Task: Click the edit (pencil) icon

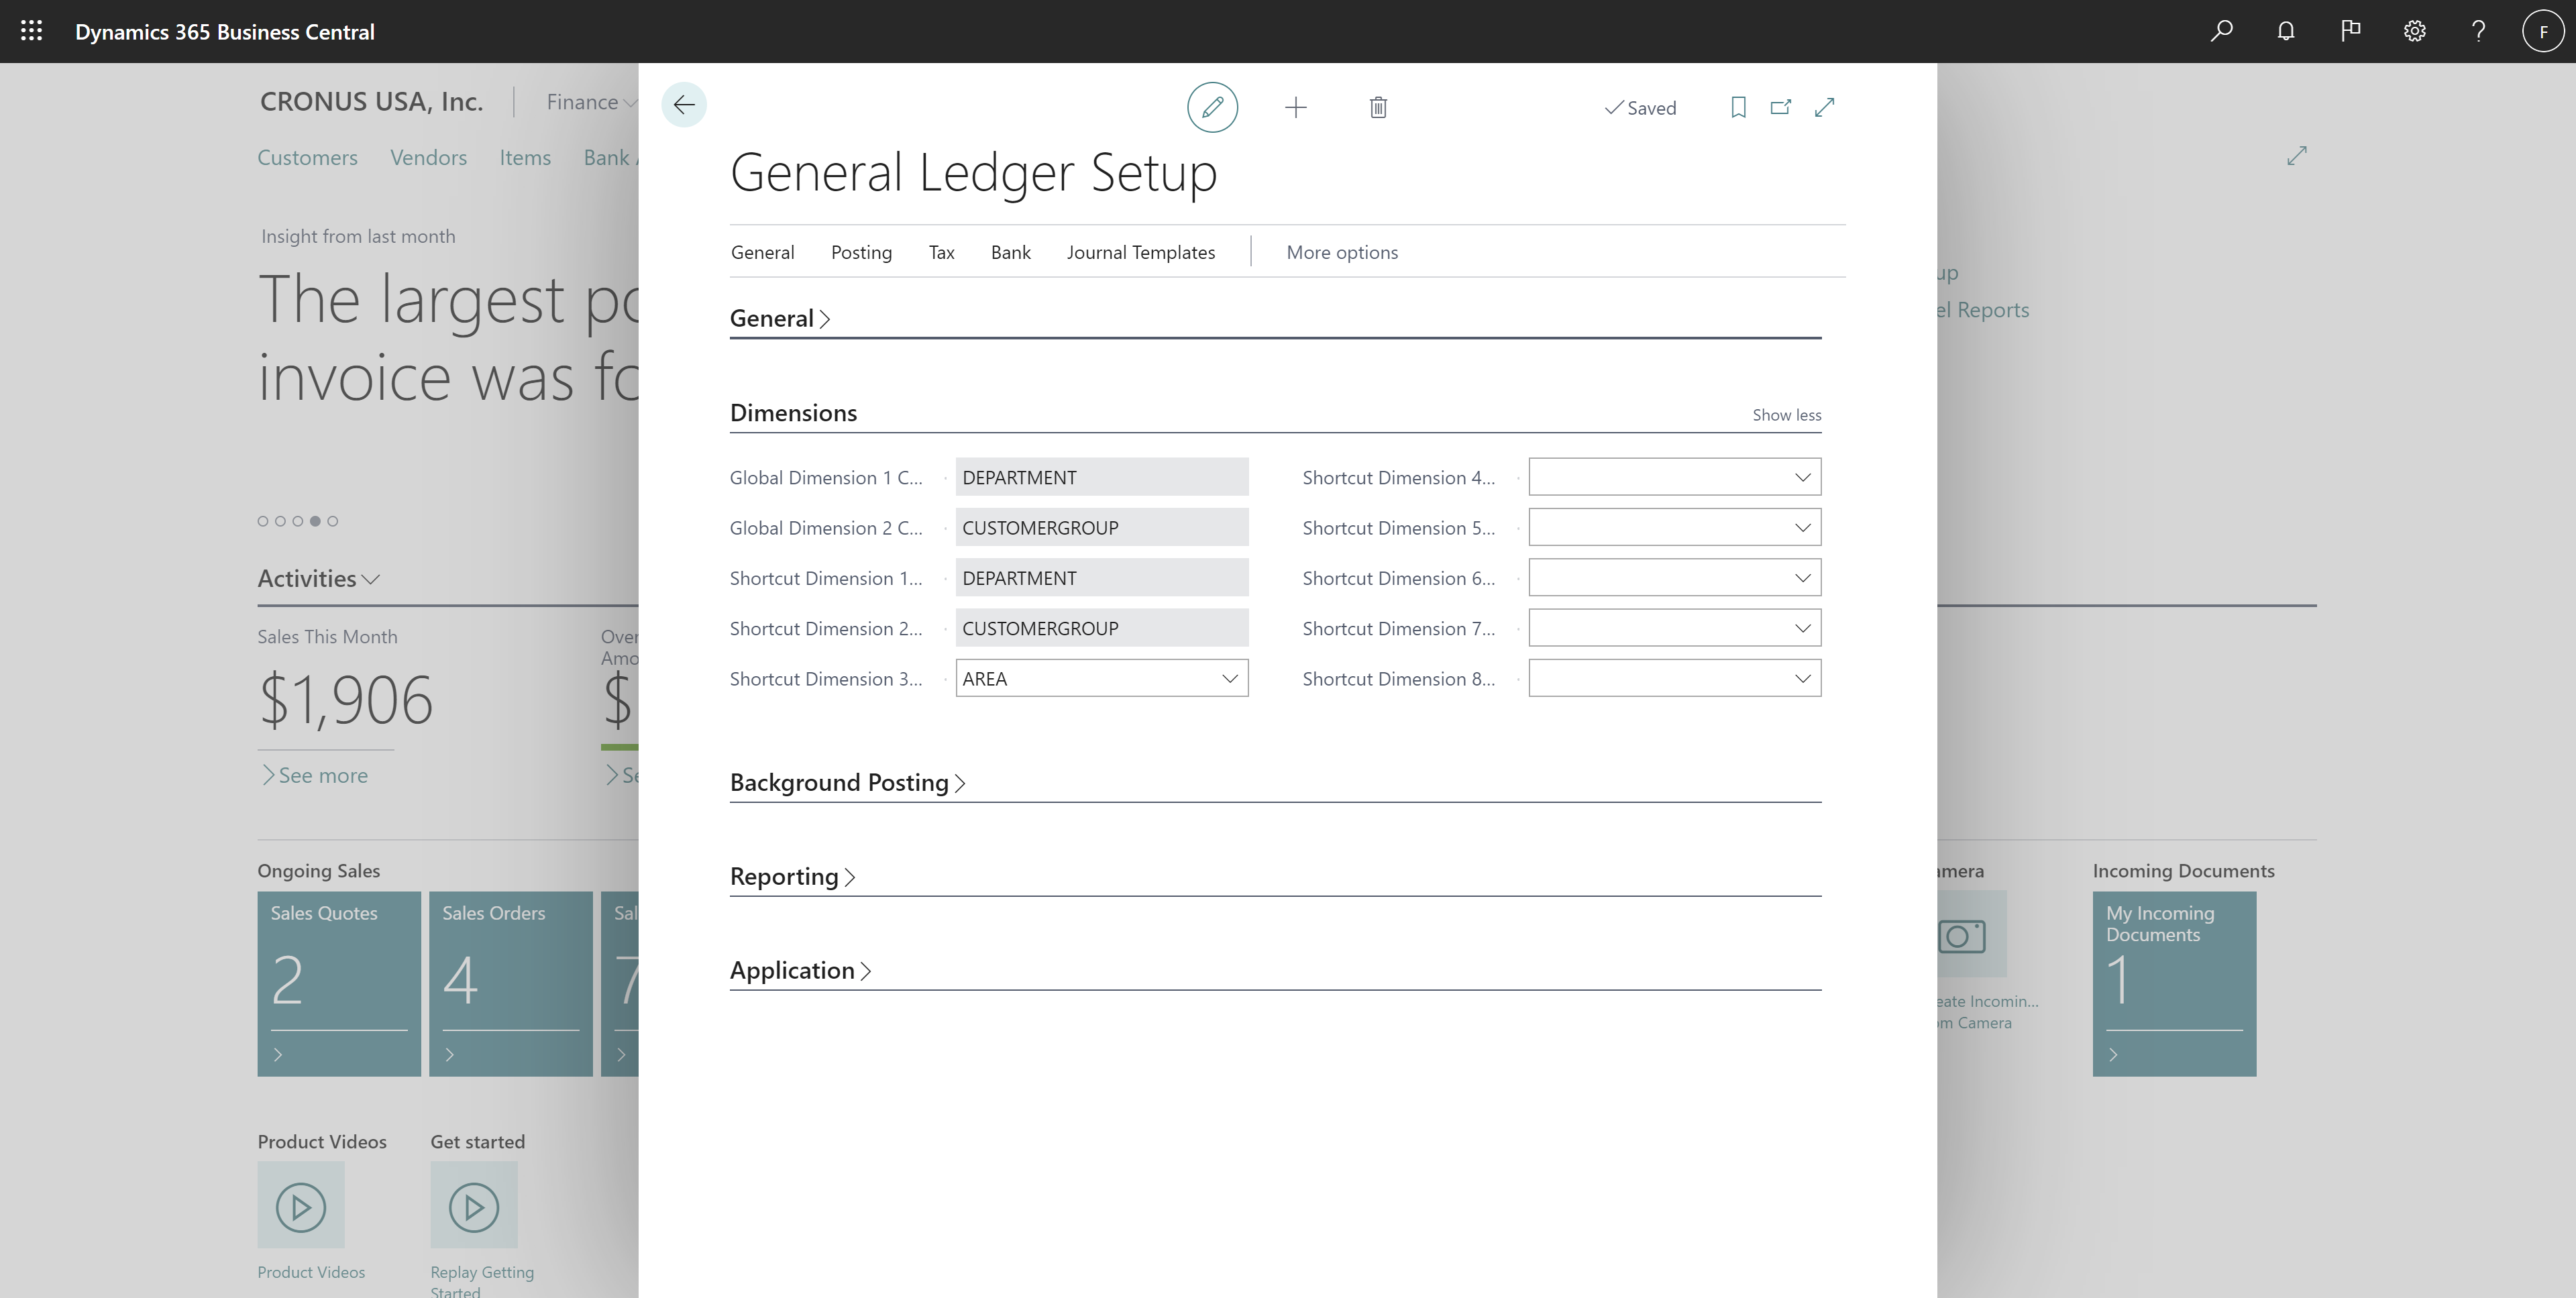Action: tap(1212, 106)
